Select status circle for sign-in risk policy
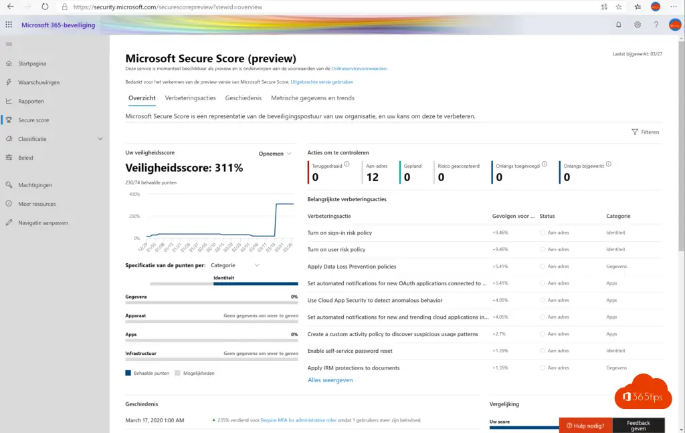This screenshot has width=685, height=433. tap(542, 233)
